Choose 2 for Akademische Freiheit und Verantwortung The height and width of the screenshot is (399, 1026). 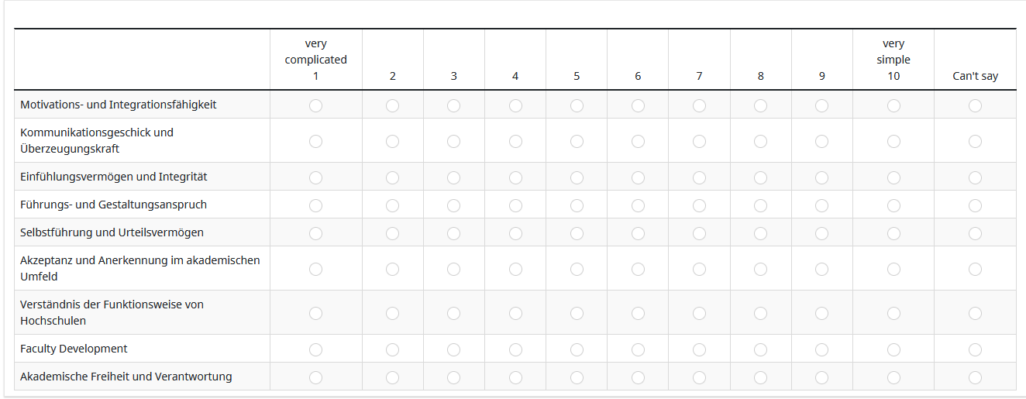(x=392, y=377)
